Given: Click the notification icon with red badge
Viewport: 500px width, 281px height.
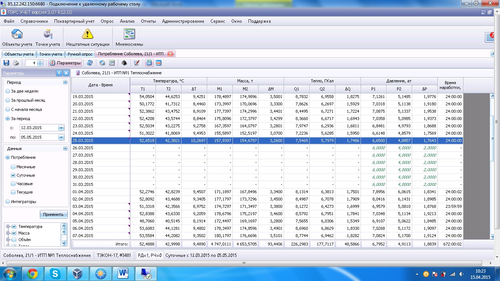Looking at the screenshot, I should pyautogui.click(x=490, y=37).
